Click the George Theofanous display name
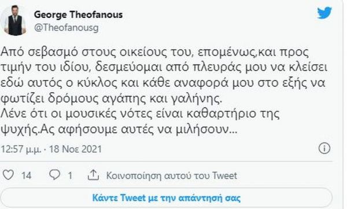The image size is (347, 209). [78, 14]
